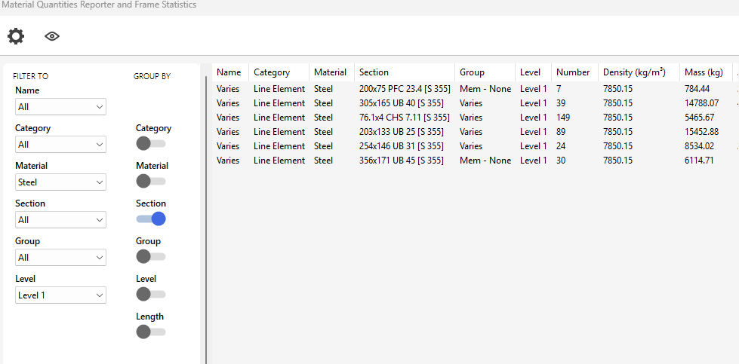Open settings with the gear icon
739x364 pixels.
tap(16, 36)
